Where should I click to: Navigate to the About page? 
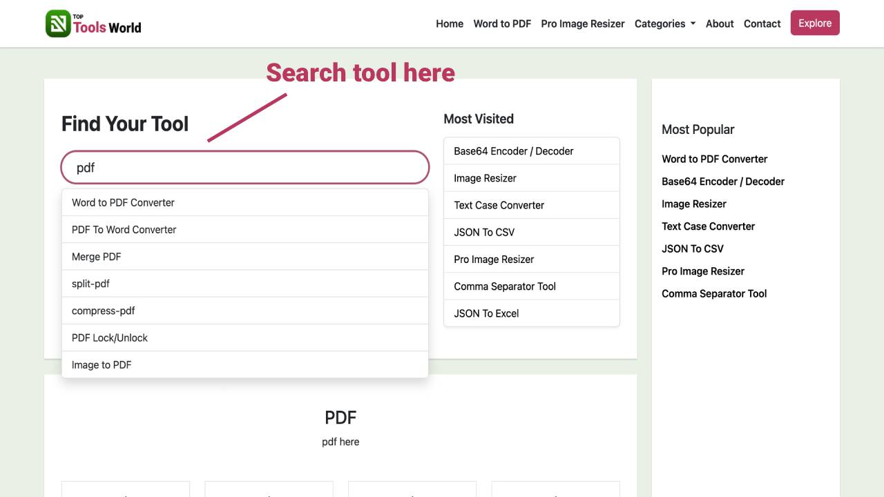pos(720,23)
